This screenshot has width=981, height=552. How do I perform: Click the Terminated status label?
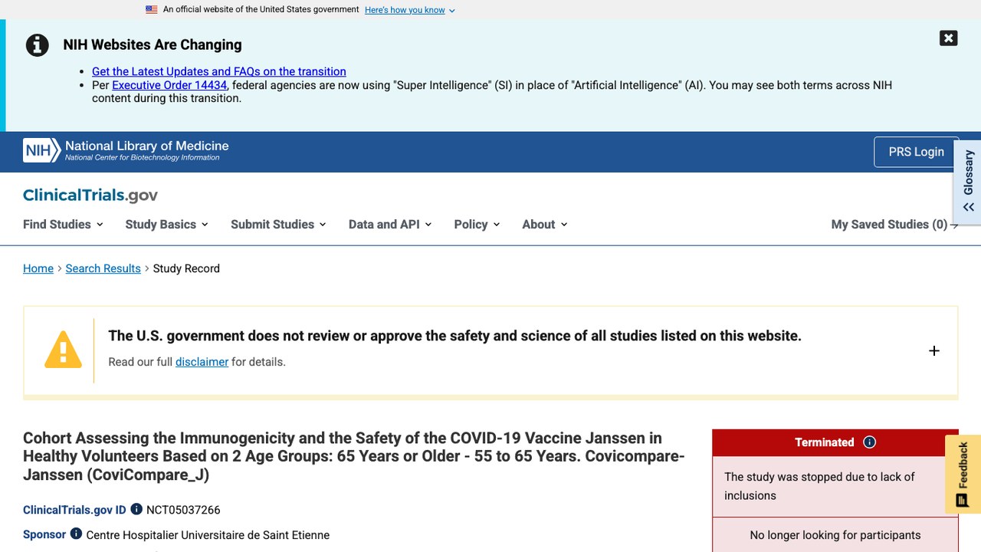[x=824, y=442]
